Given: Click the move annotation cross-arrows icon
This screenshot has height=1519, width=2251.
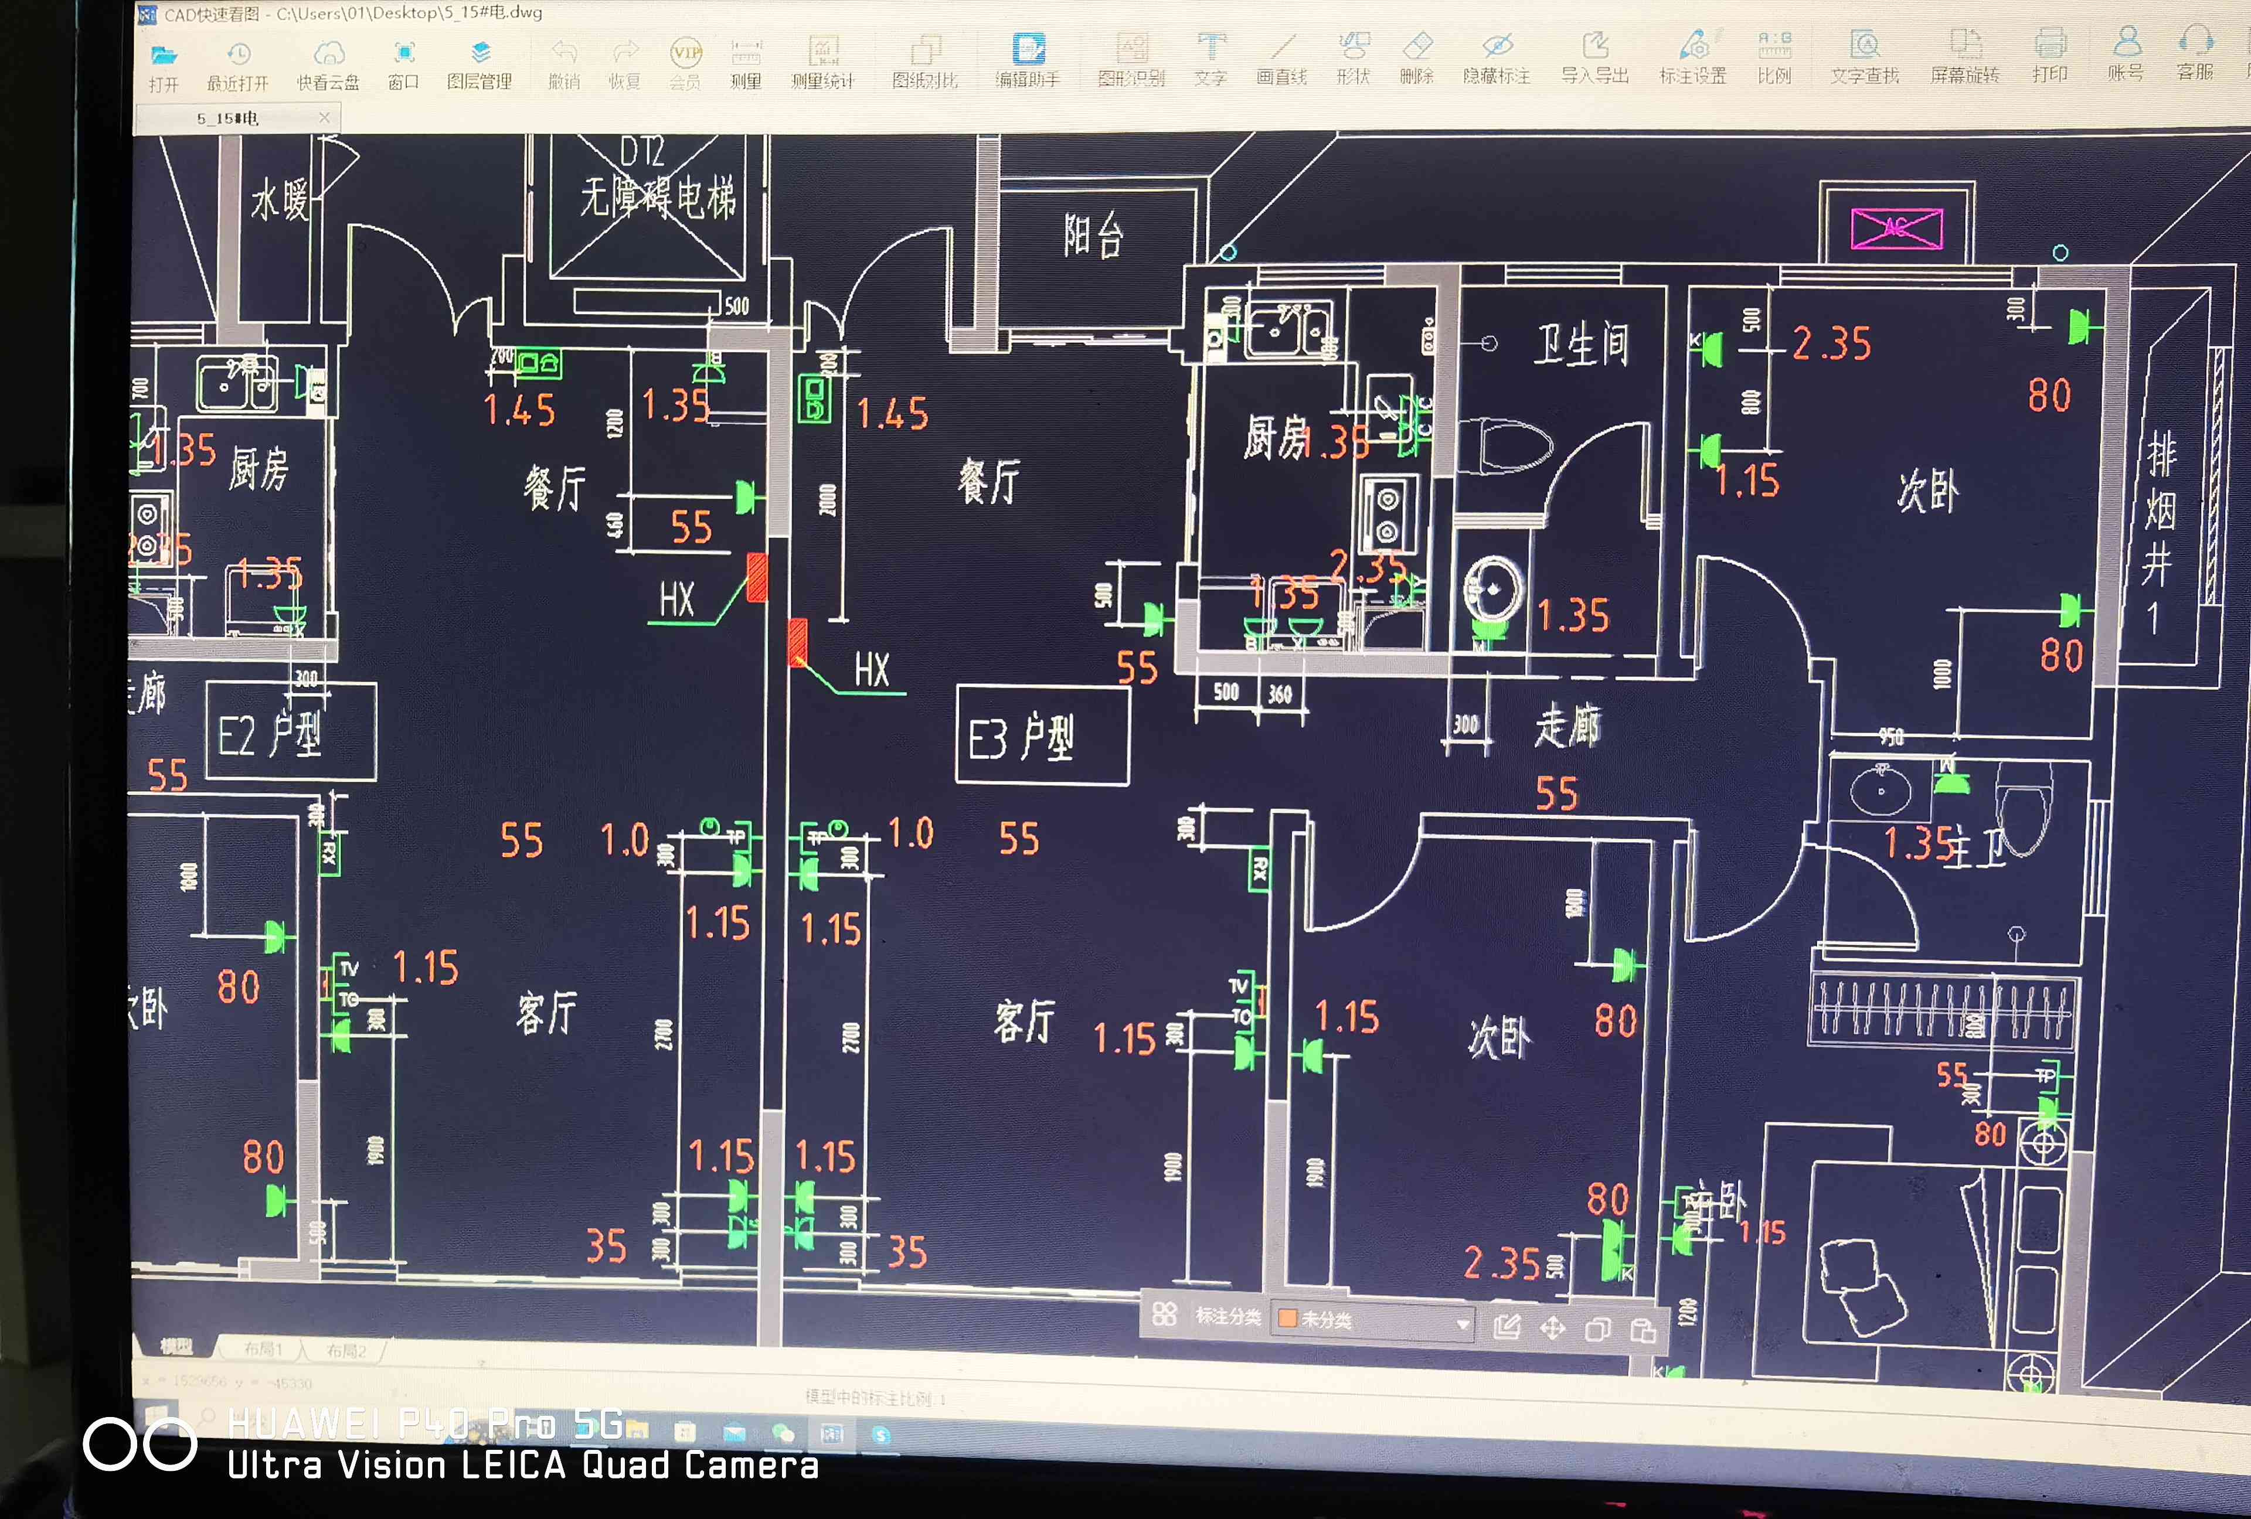Looking at the screenshot, I should coord(1553,1329).
